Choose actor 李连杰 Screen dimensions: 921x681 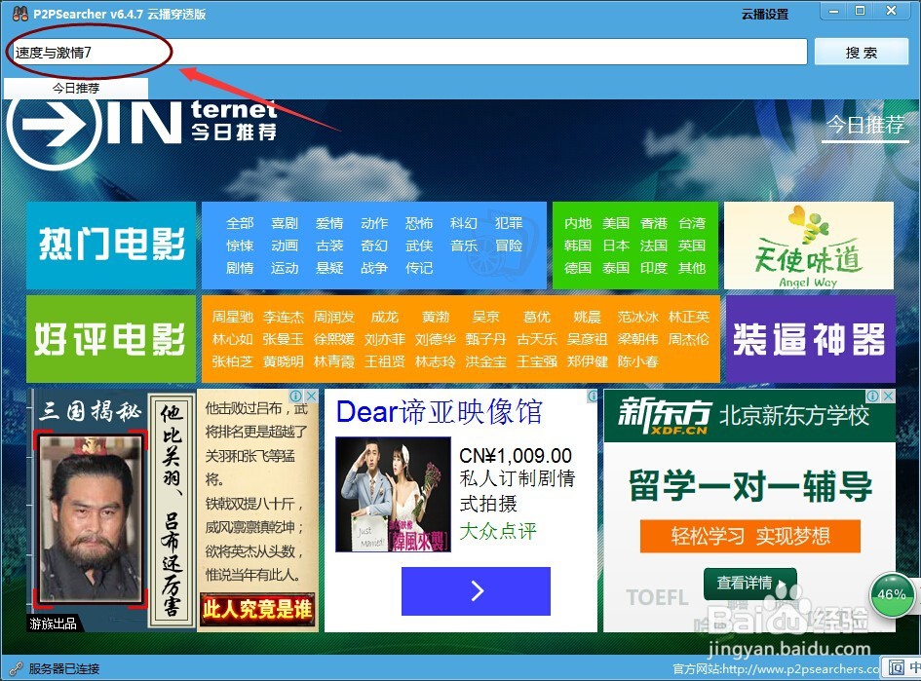(x=283, y=317)
